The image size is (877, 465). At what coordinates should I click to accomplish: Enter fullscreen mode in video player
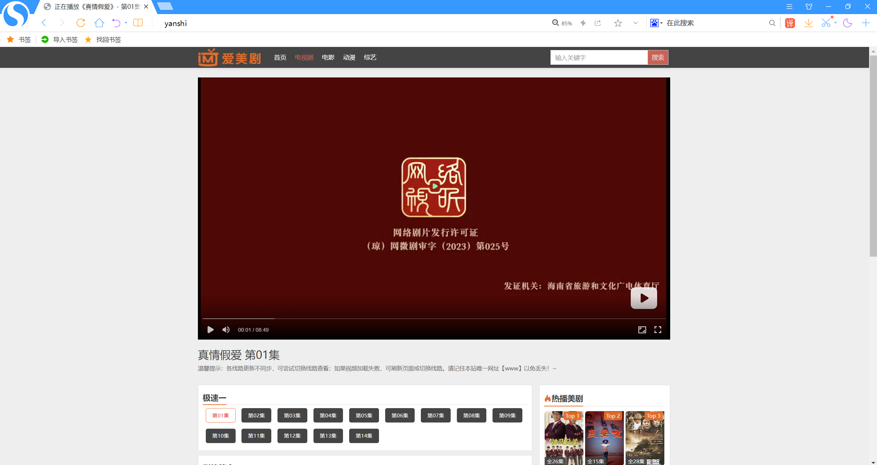point(657,330)
